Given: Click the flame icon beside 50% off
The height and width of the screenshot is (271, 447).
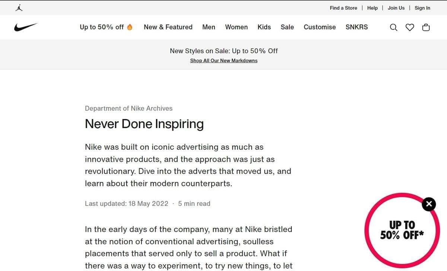Looking at the screenshot, I should coord(130,27).
